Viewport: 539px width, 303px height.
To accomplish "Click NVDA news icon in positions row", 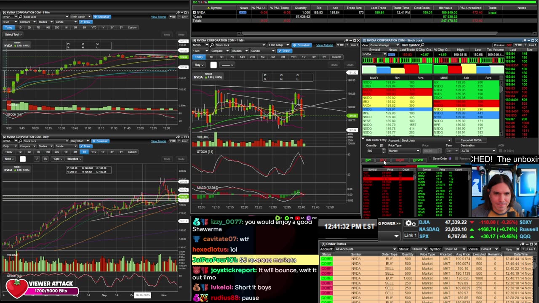I will tap(243, 13).
